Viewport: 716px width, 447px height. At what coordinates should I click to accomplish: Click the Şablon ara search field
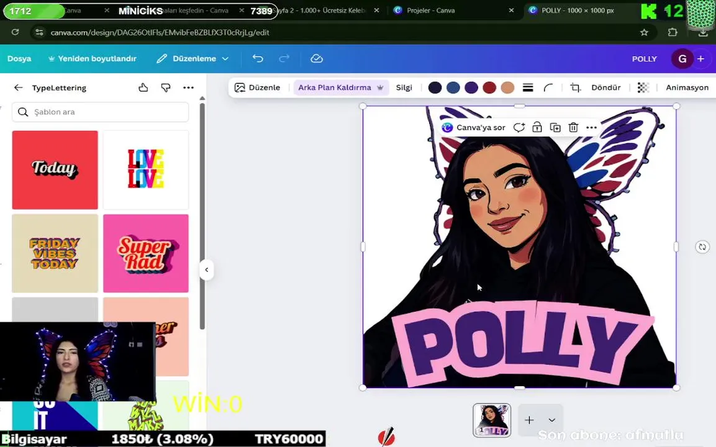click(x=100, y=112)
